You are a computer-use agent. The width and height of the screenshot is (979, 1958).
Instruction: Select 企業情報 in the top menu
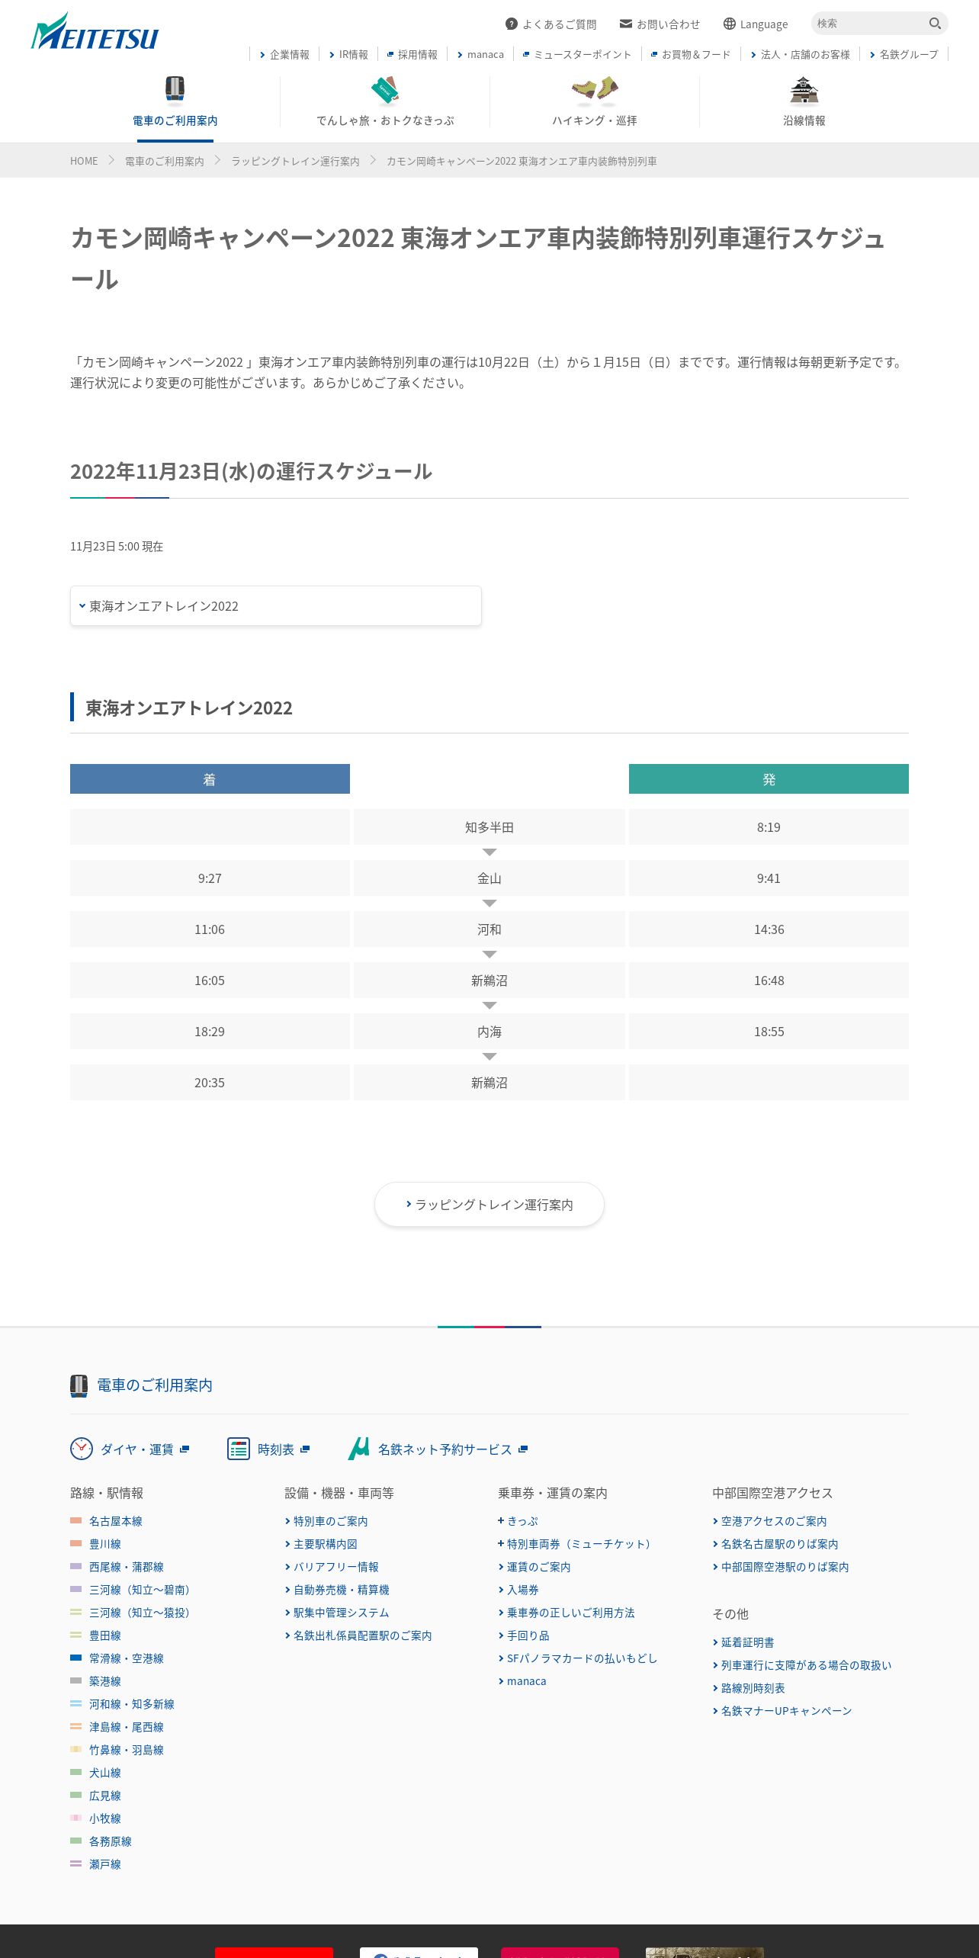[x=284, y=55]
